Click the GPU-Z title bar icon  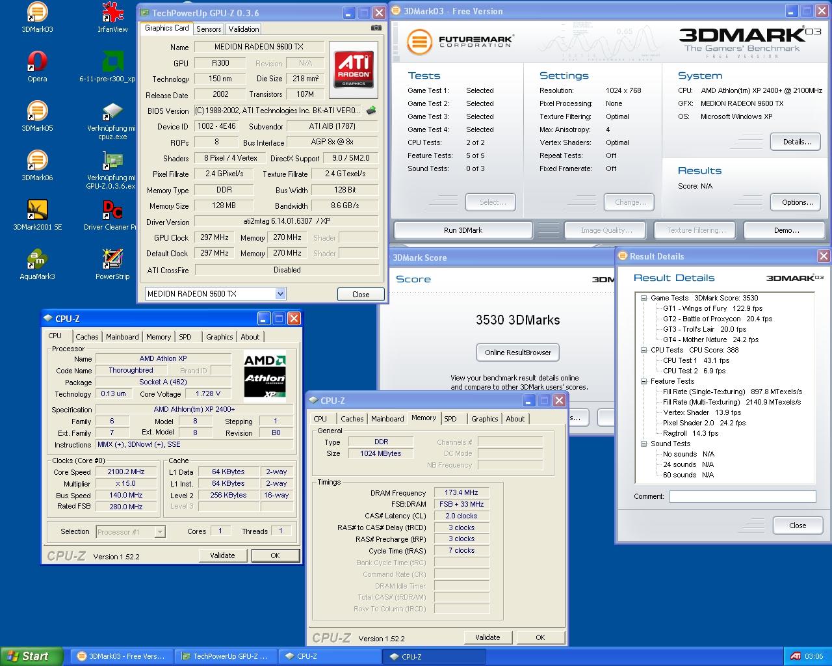coord(144,12)
